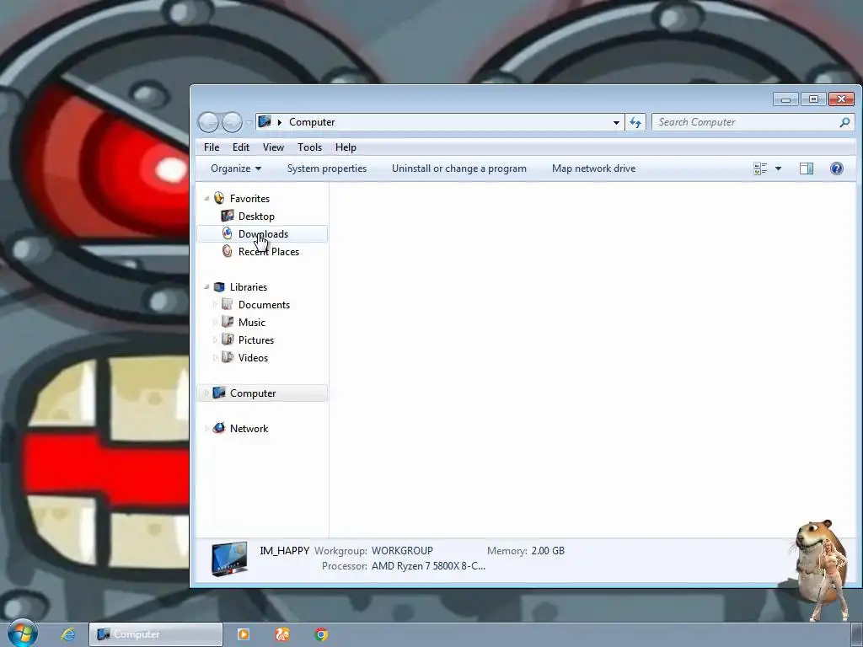The height and width of the screenshot is (647, 863).
Task: Click System properties
Action: click(x=327, y=168)
